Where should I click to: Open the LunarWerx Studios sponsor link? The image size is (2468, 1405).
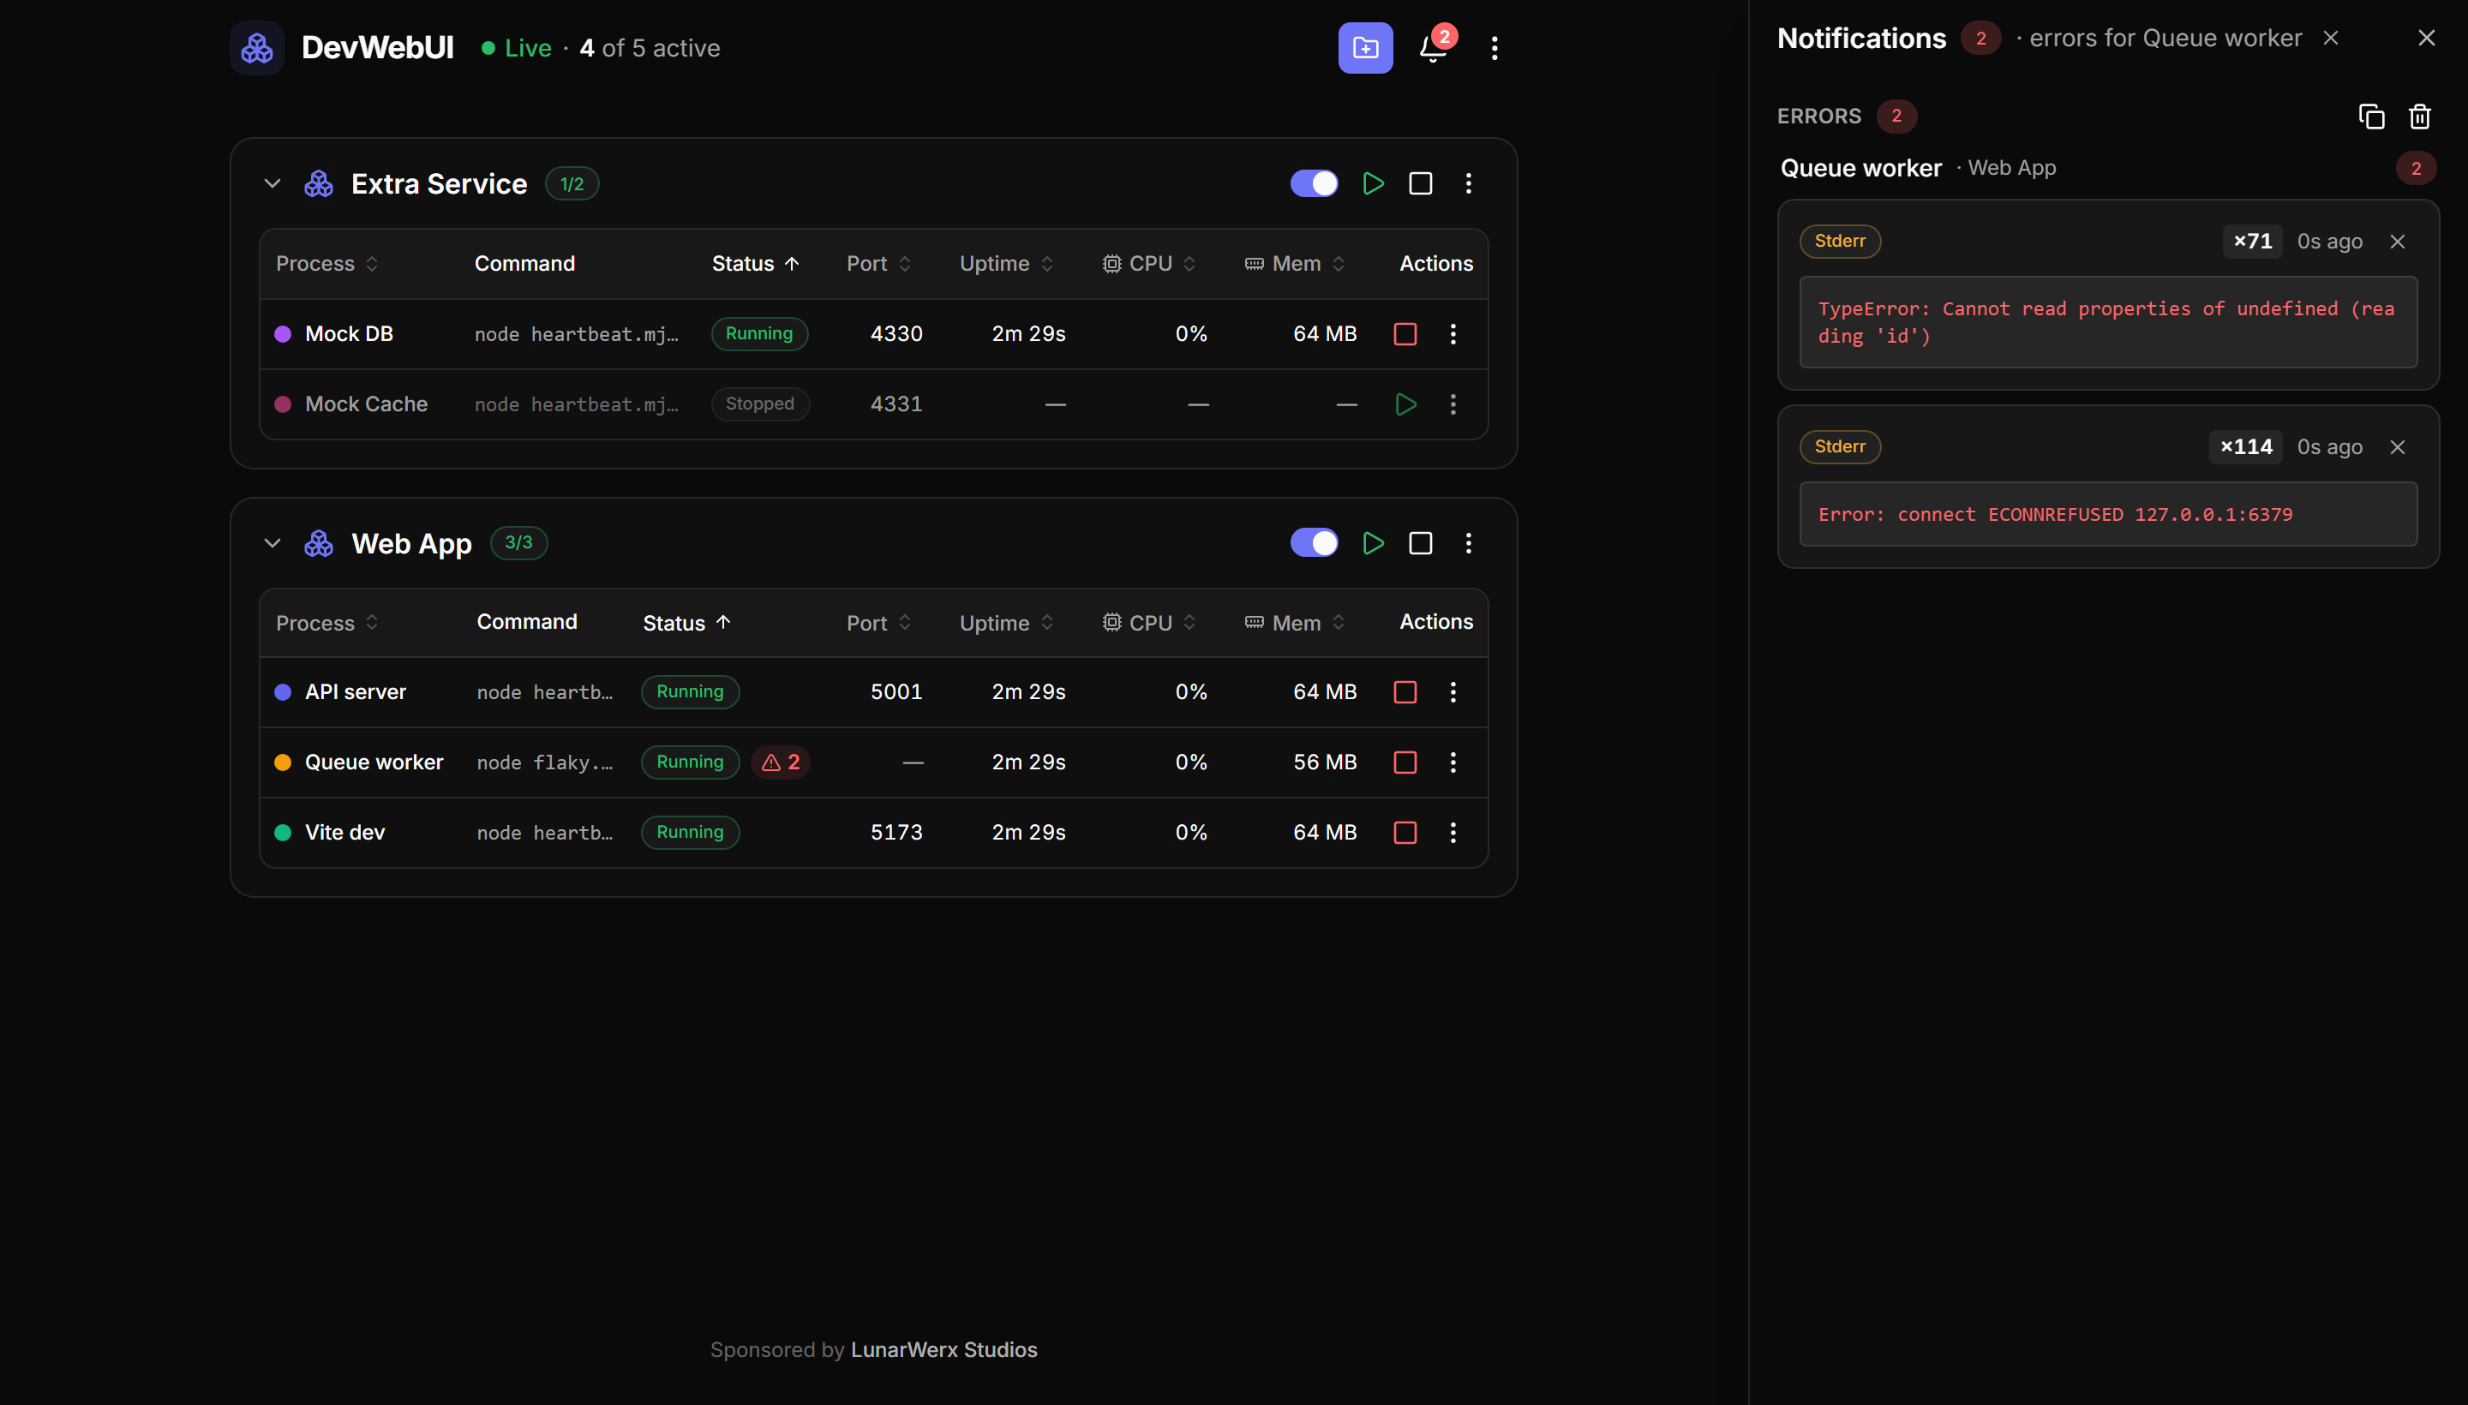[x=943, y=1350]
